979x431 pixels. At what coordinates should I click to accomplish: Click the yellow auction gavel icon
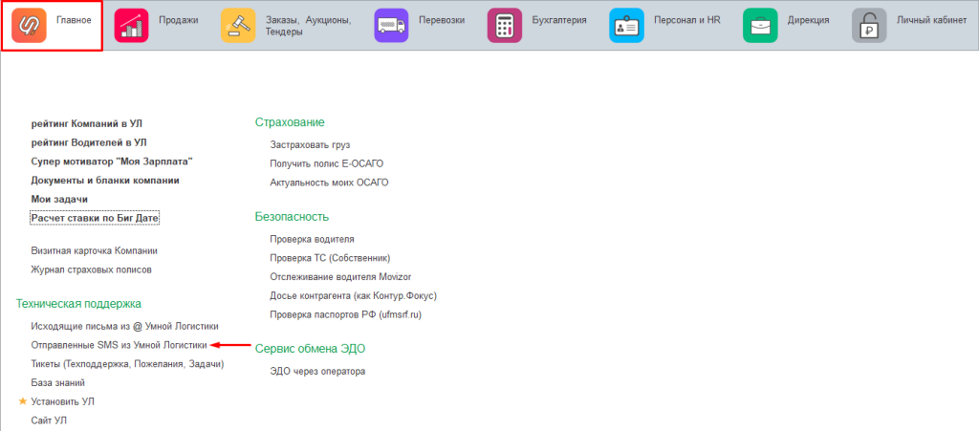(x=238, y=26)
